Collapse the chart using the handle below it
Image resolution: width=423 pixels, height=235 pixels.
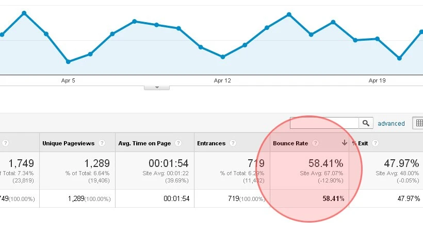[x=157, y=87]
